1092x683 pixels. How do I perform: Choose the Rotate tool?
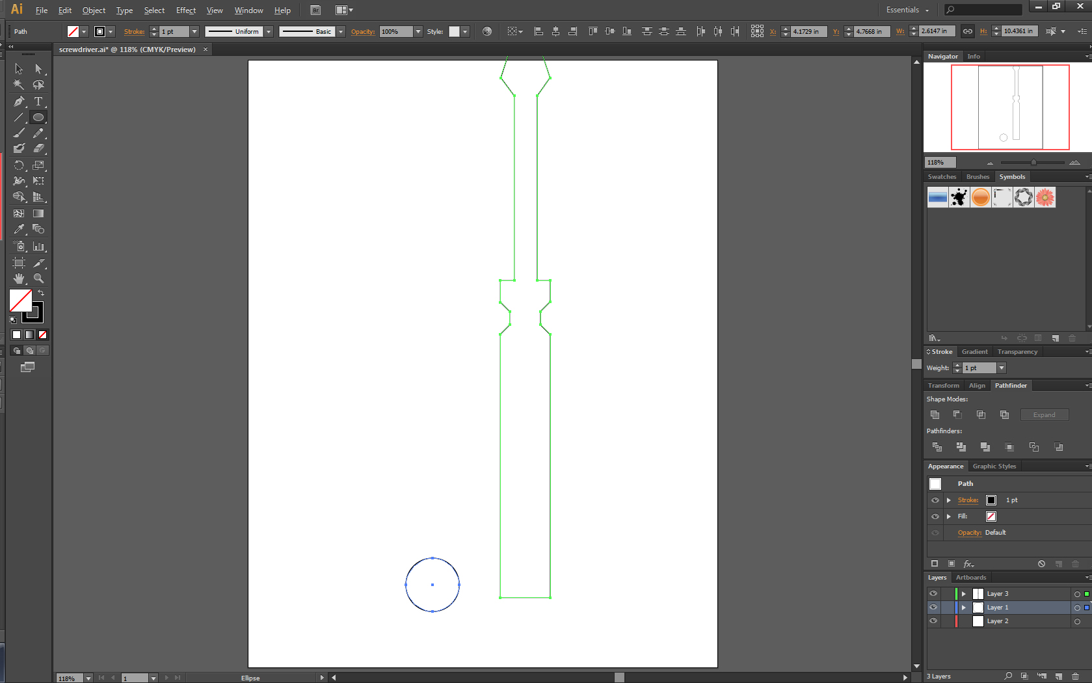pyautogui.click(x=19, y=165)
